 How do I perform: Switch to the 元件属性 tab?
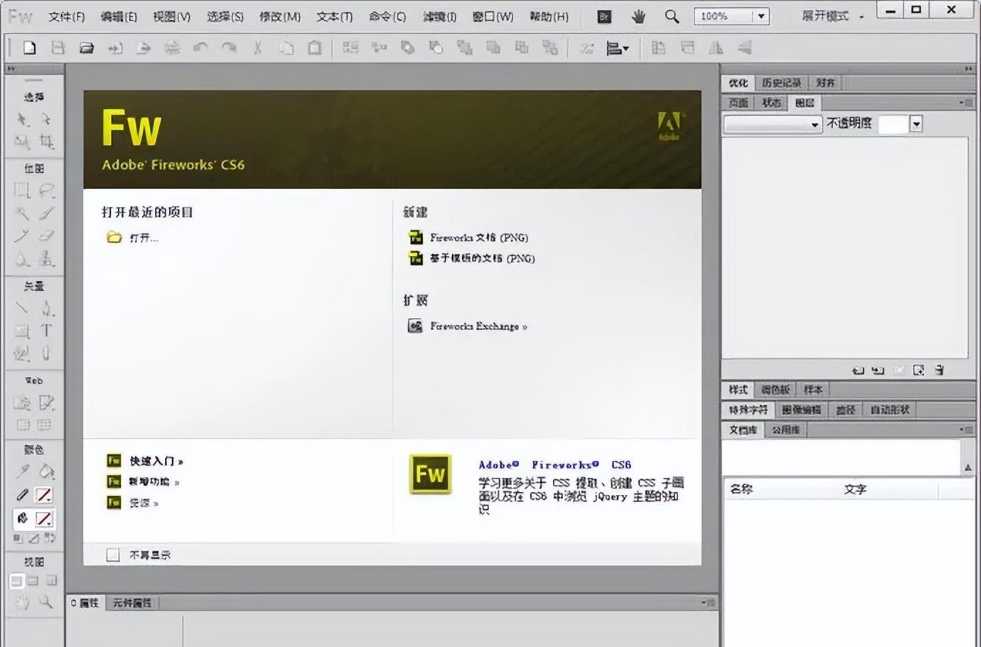[x=132, y=603]
